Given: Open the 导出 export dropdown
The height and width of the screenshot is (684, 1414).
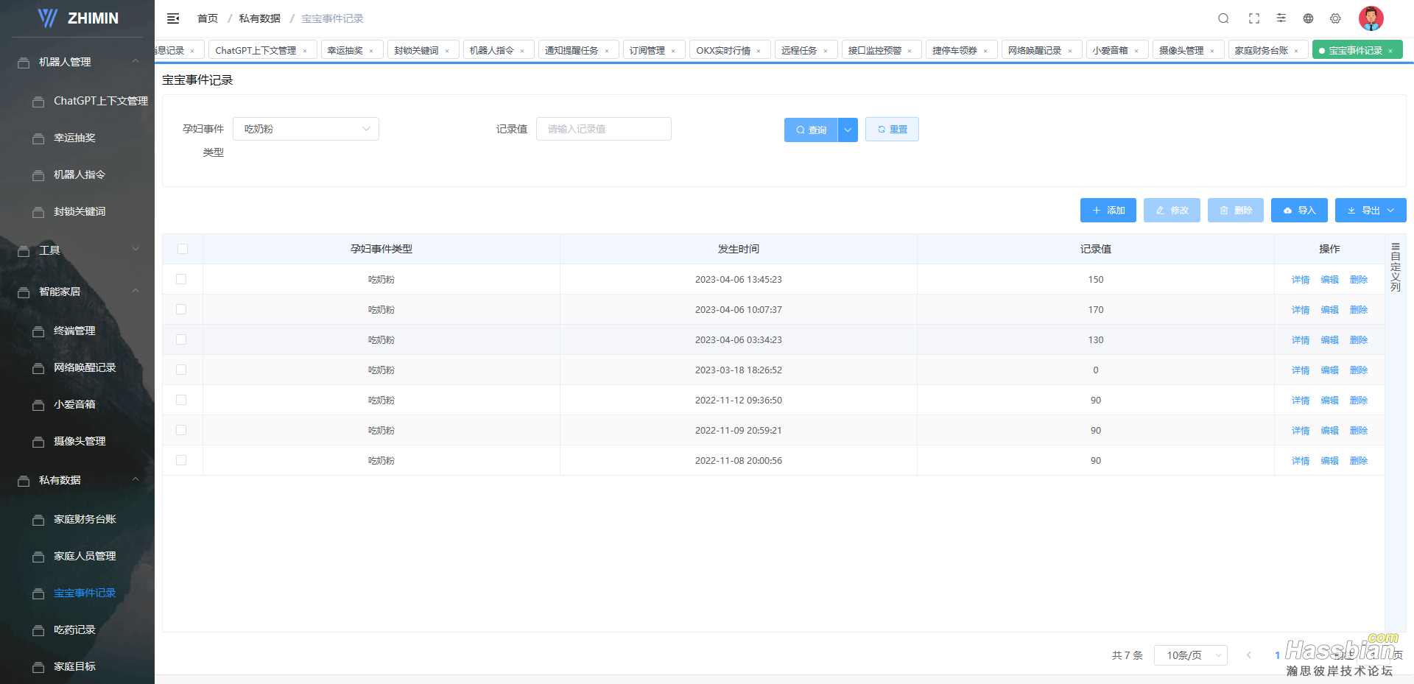Looking at the screenshot, I should (1371, 211).
